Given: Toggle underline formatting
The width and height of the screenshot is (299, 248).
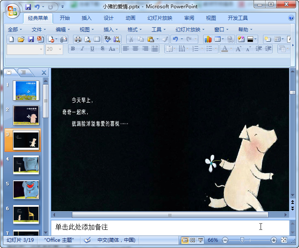Looking at the screenshot, I should click(92, 49).
